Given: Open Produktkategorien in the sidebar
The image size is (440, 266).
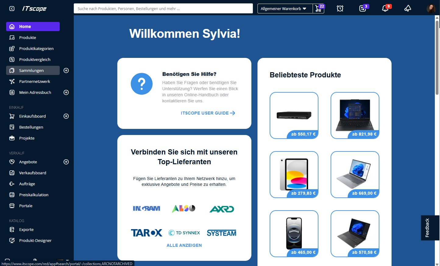Looking at the screenshot, I should tap(36, 48).
